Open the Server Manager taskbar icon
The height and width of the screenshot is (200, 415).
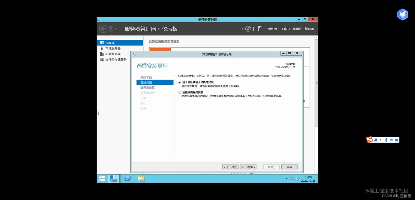[114, 178]
